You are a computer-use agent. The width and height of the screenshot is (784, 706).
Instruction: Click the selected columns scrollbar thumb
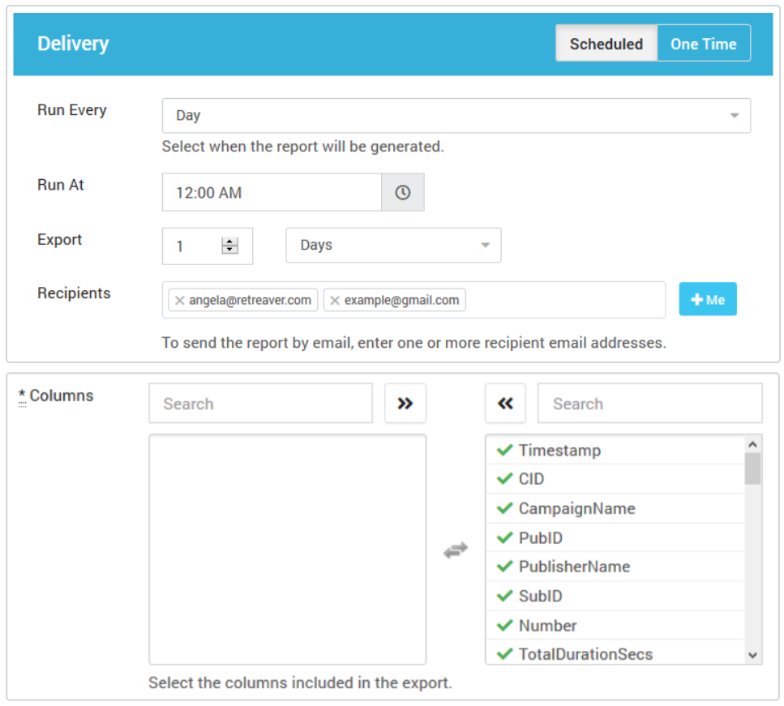(752, 469)
